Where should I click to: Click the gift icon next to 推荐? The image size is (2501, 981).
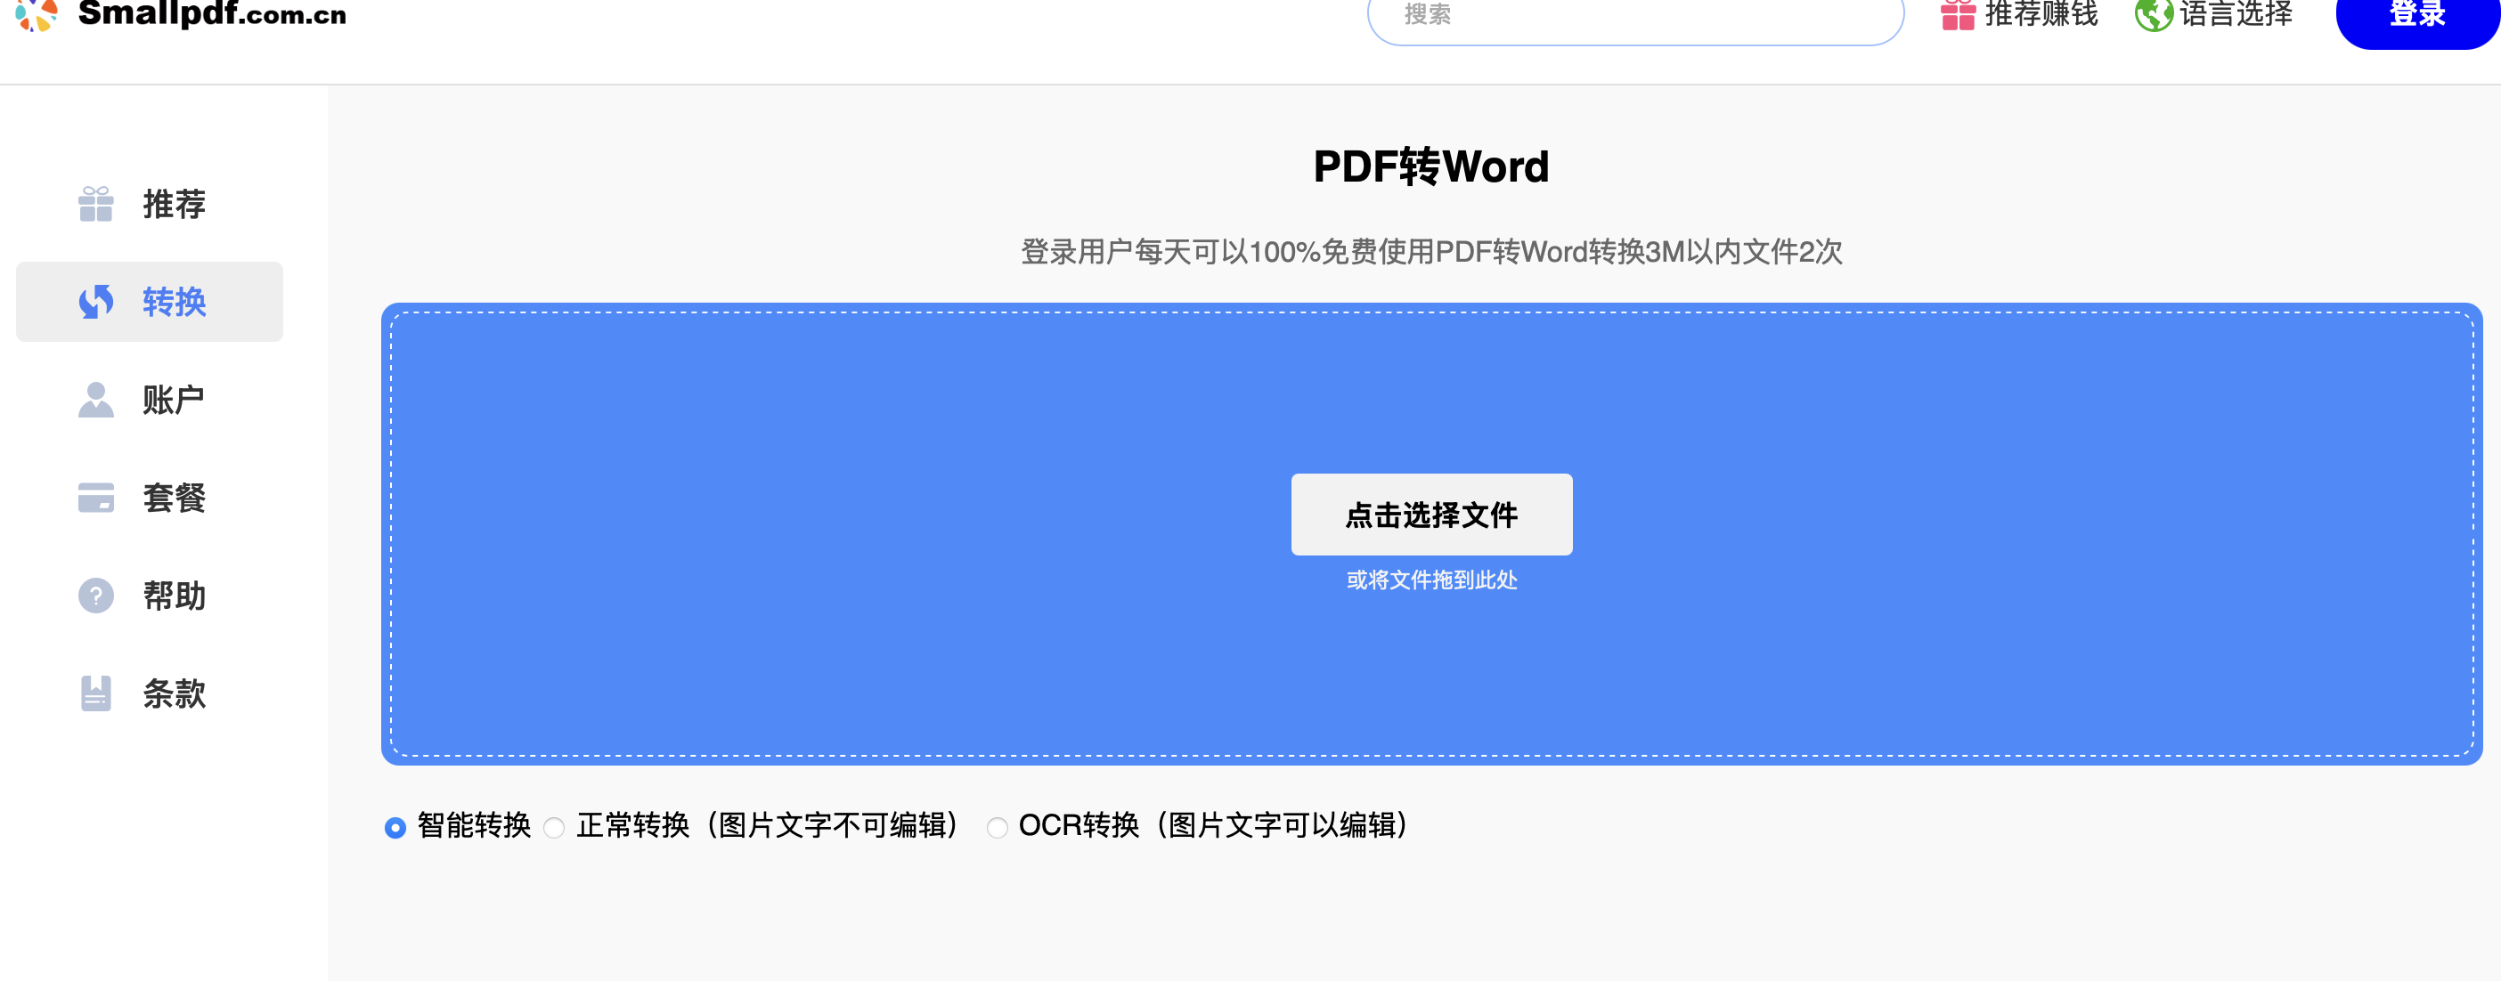[96, 204]
